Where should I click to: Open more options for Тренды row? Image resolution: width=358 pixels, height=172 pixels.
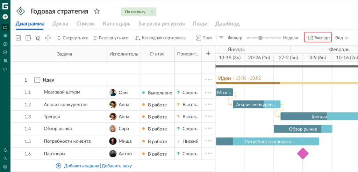click(x=208, y=117)
